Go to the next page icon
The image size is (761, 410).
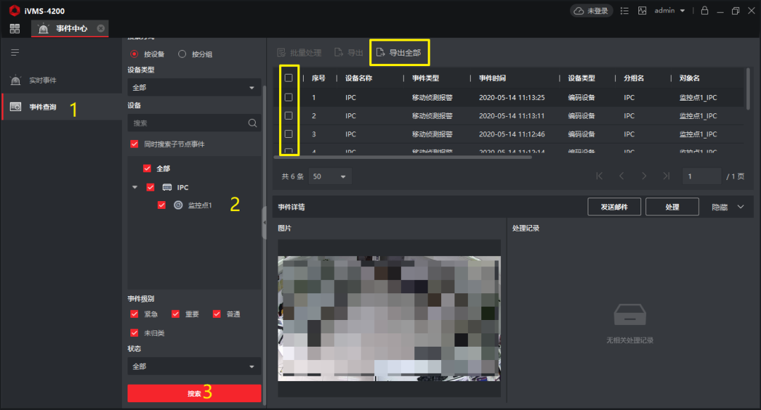[644, 176]
